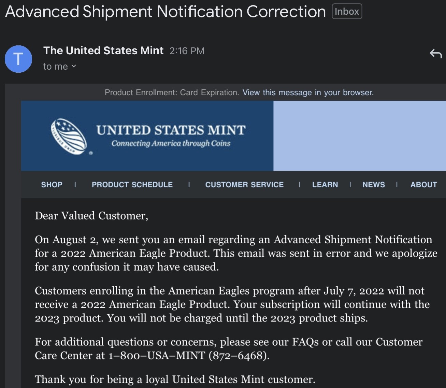
Task: Click the LEARN navigation link
Action: 325,185
